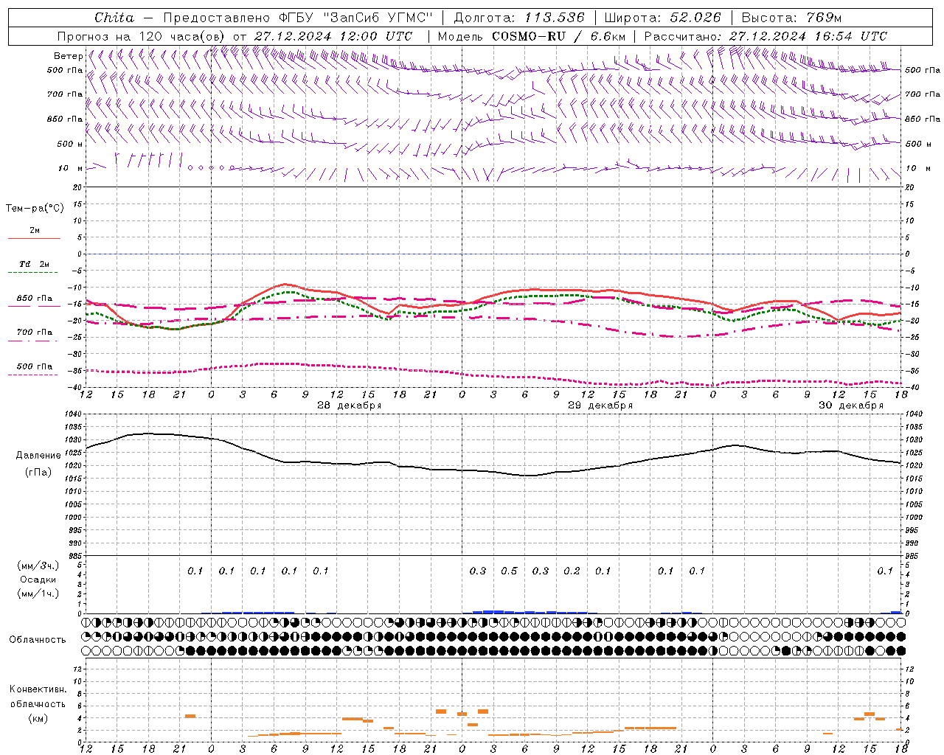Click the "Ветер" wind panel label
Image resolution: width=944 pixels, height=755 pixels.
pyautogui.click(x=69, y=56)
